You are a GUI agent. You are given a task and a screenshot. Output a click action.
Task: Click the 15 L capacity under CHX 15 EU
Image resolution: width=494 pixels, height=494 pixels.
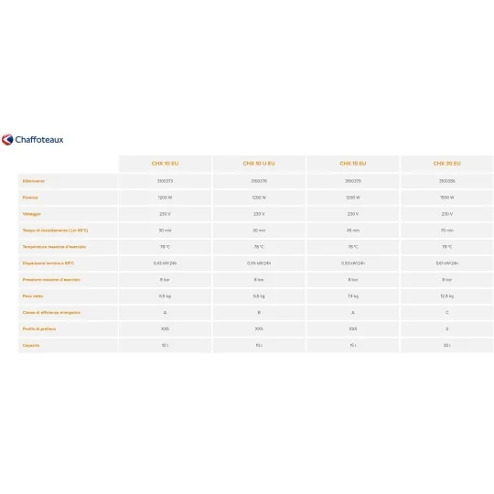[353, 345]
